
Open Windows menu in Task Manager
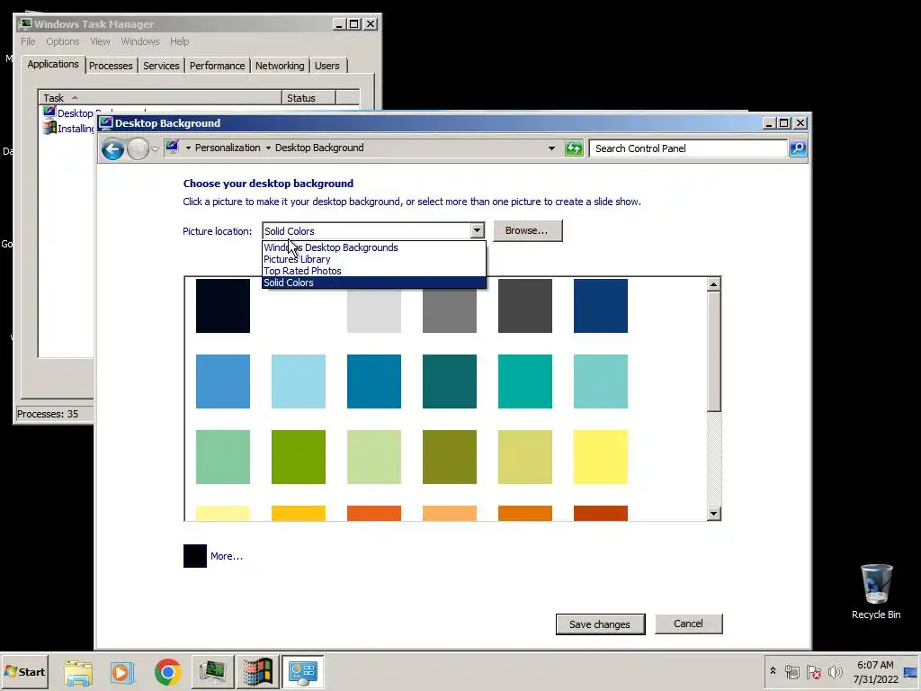pos(140,41)
